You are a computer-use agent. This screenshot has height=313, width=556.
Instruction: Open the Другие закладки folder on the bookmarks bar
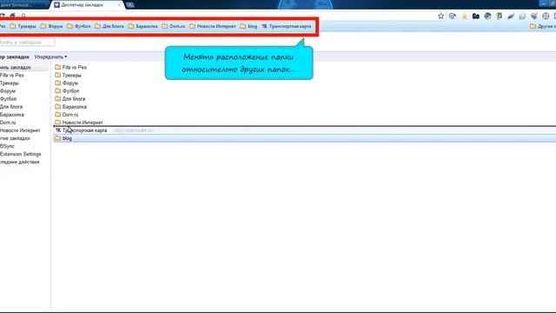(543, 26)
